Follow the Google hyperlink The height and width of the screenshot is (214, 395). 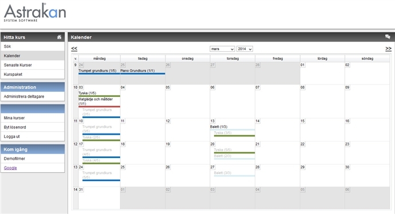point(10,168)
